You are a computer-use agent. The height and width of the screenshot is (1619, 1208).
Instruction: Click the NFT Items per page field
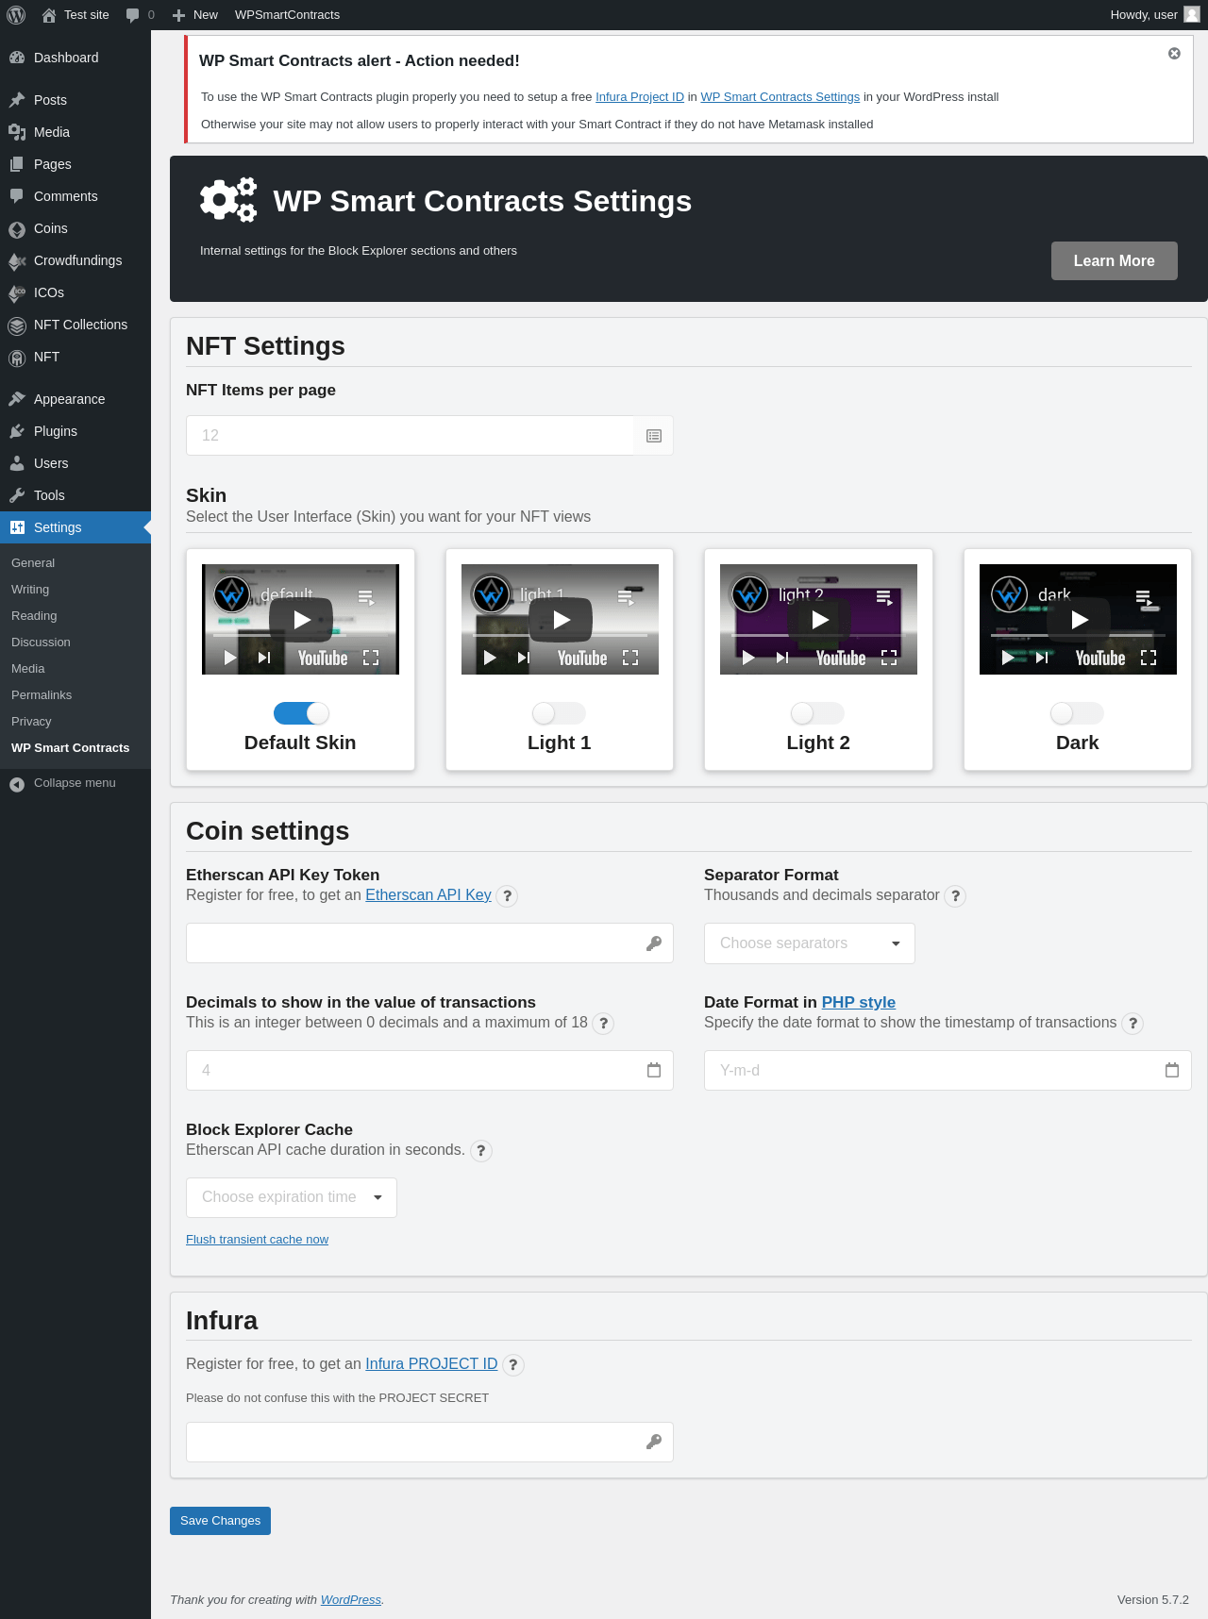point(429,436)
